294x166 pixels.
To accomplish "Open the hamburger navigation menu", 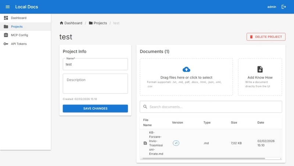I will pyautogui.click(x=7, y=7).
